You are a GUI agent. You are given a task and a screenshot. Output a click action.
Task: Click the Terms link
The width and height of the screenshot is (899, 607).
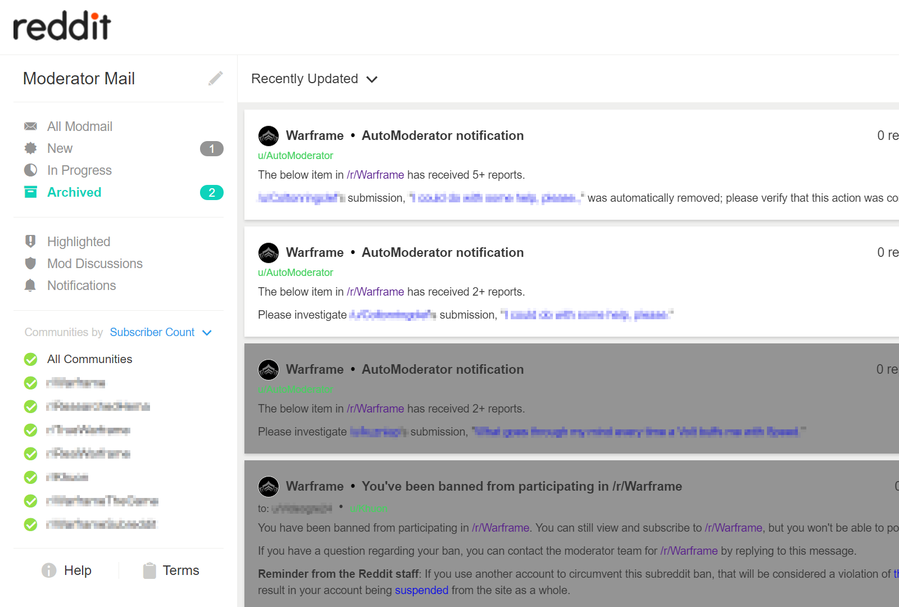click(x=181, y=570)
